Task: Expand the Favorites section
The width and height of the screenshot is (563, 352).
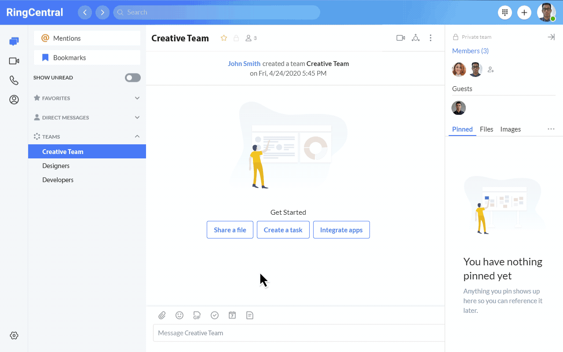Action: click(x=137, y=98)
